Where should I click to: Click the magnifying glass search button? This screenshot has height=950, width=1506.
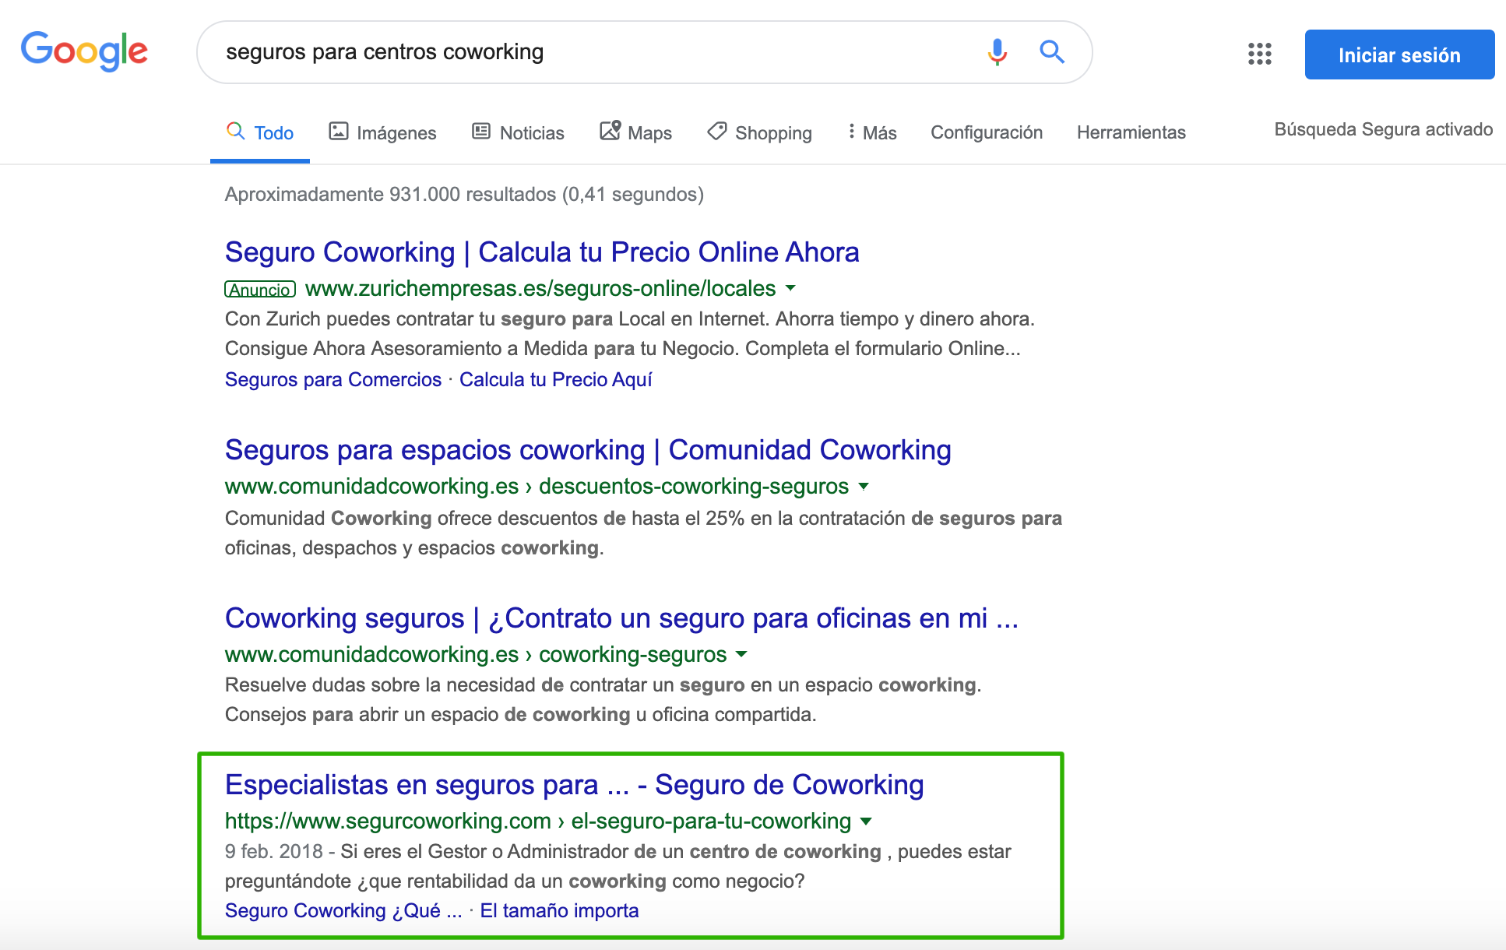(1052, 52)
